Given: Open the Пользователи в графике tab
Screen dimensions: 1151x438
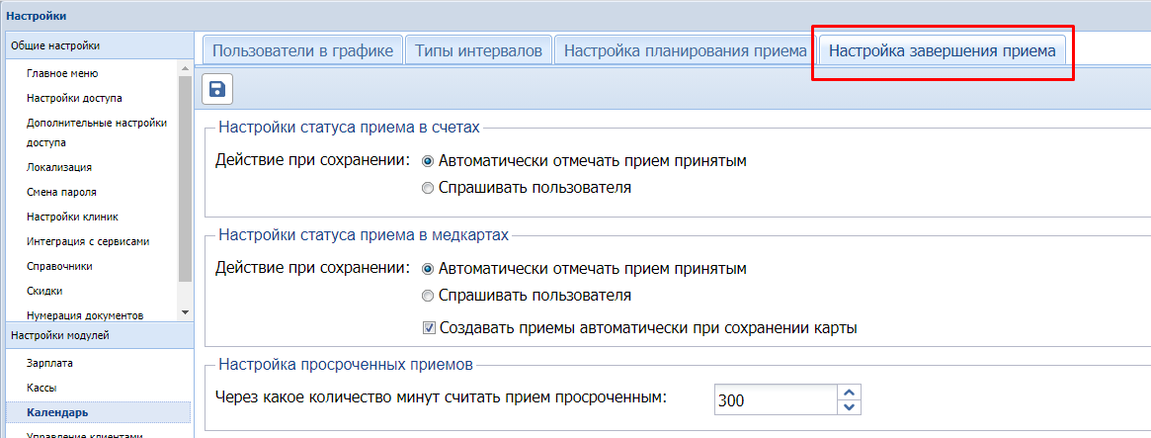Looking at the screenshot, I should tap(302, 51).
